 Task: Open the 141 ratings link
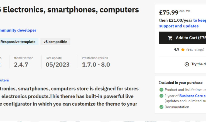195,50
